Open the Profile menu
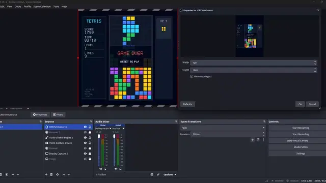Image resolution: width=326 pixels, height=183 pixels. click(x=27, y=7)
